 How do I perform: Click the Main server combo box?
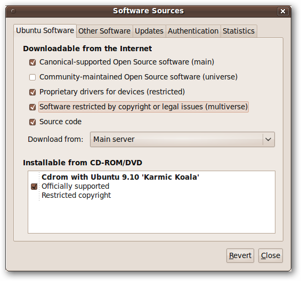[x=182, y=139]
